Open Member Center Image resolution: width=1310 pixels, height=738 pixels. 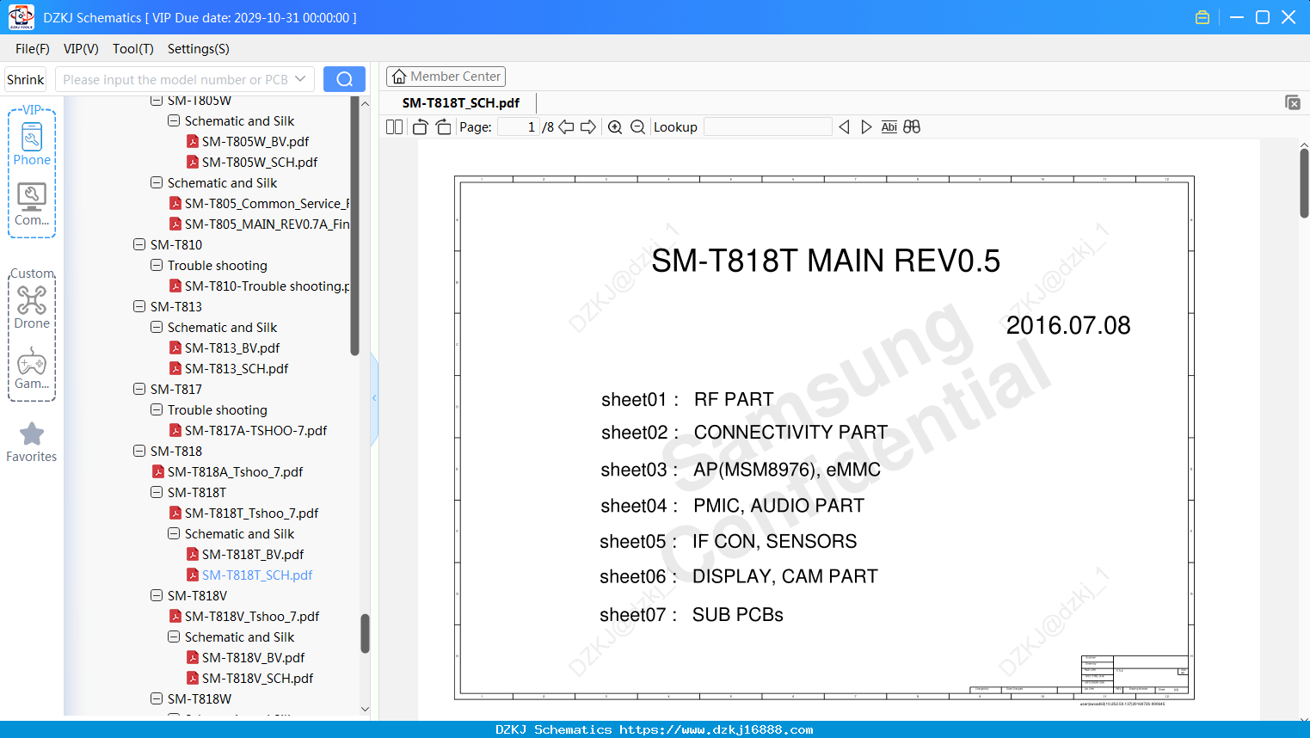coord(446,77)
